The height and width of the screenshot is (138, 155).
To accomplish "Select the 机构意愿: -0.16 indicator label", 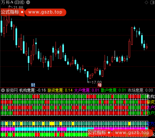I will [33, 90].
